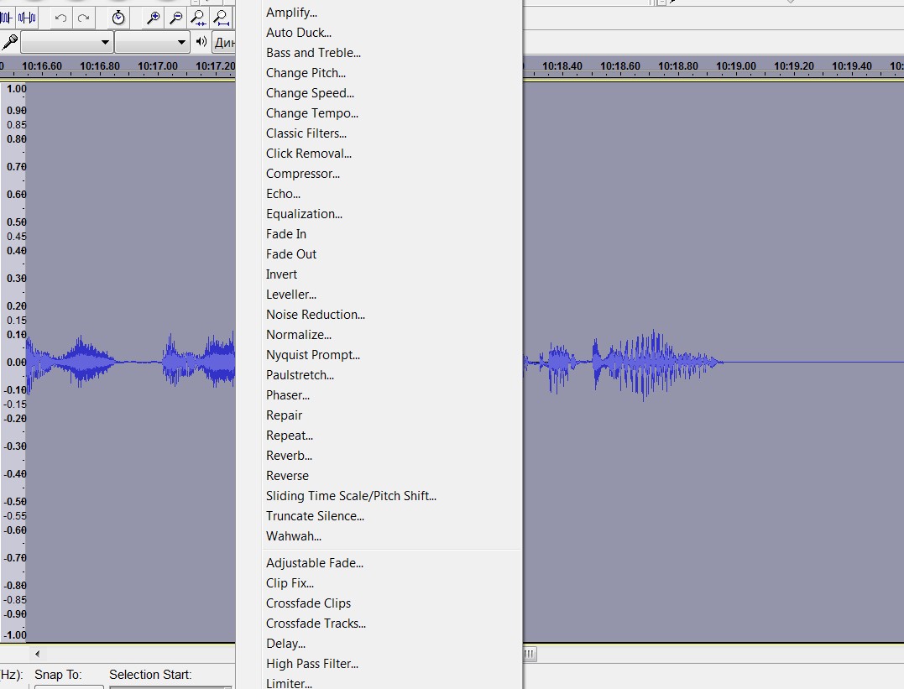The height and width of the screenshot is (689, 904).
Task: Click the waveform burst near 10:18.80
Action: pos(656,363)
